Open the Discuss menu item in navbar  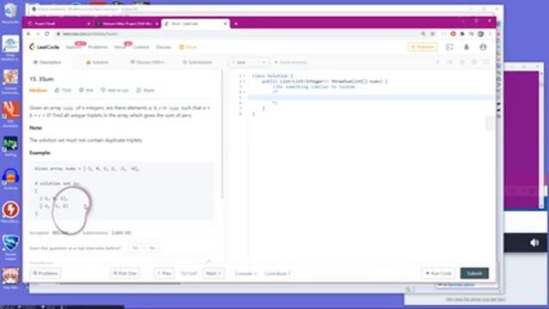[x=163, y=47]
